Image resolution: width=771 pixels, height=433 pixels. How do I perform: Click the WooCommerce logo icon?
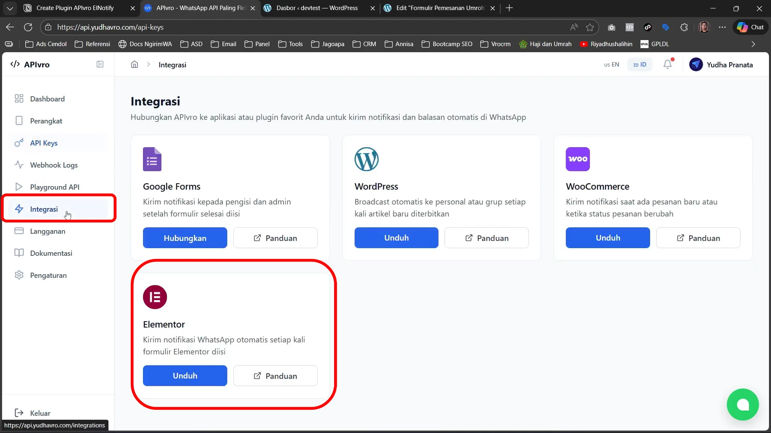point(577,159)
